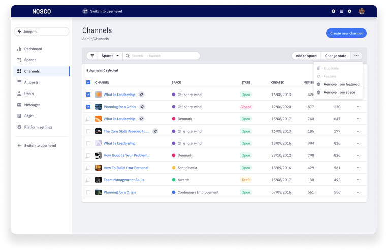Screen dimensions: 388x251
Task: Open the Change state dropdown button
Action: pyautogui.click(x=336, y=56)
